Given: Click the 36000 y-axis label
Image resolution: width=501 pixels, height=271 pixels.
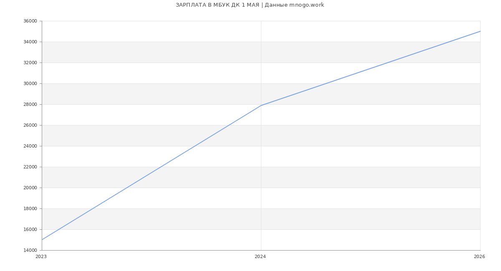Looking at the screenshot, I should 30,21.
